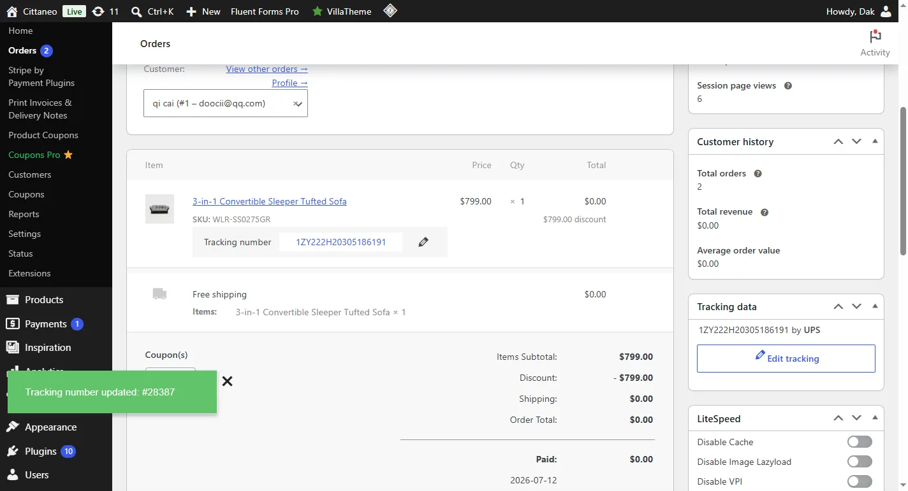Viewport: 908px width, 491px height.
Task: Open the Howdy, Dak user avatar
Action: point(886,11)
